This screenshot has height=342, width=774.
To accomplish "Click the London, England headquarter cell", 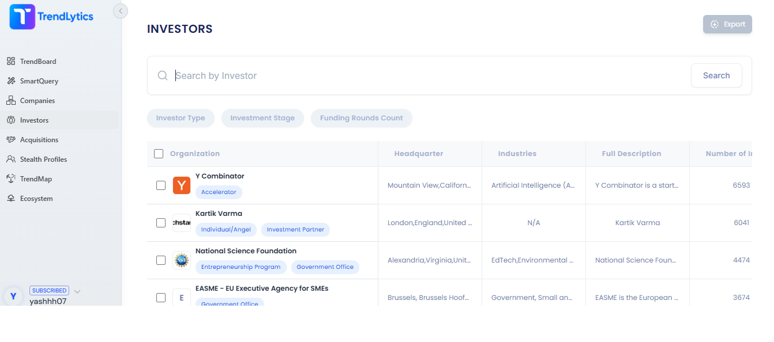I will pos(430,223).
